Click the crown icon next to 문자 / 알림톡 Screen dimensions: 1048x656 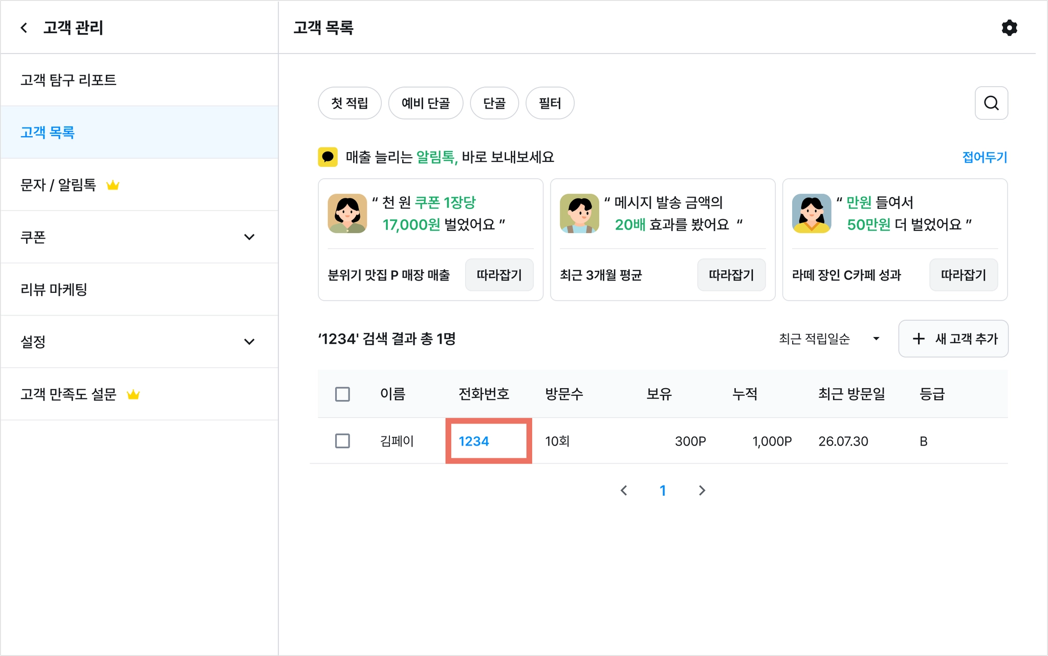pos(113,185)
